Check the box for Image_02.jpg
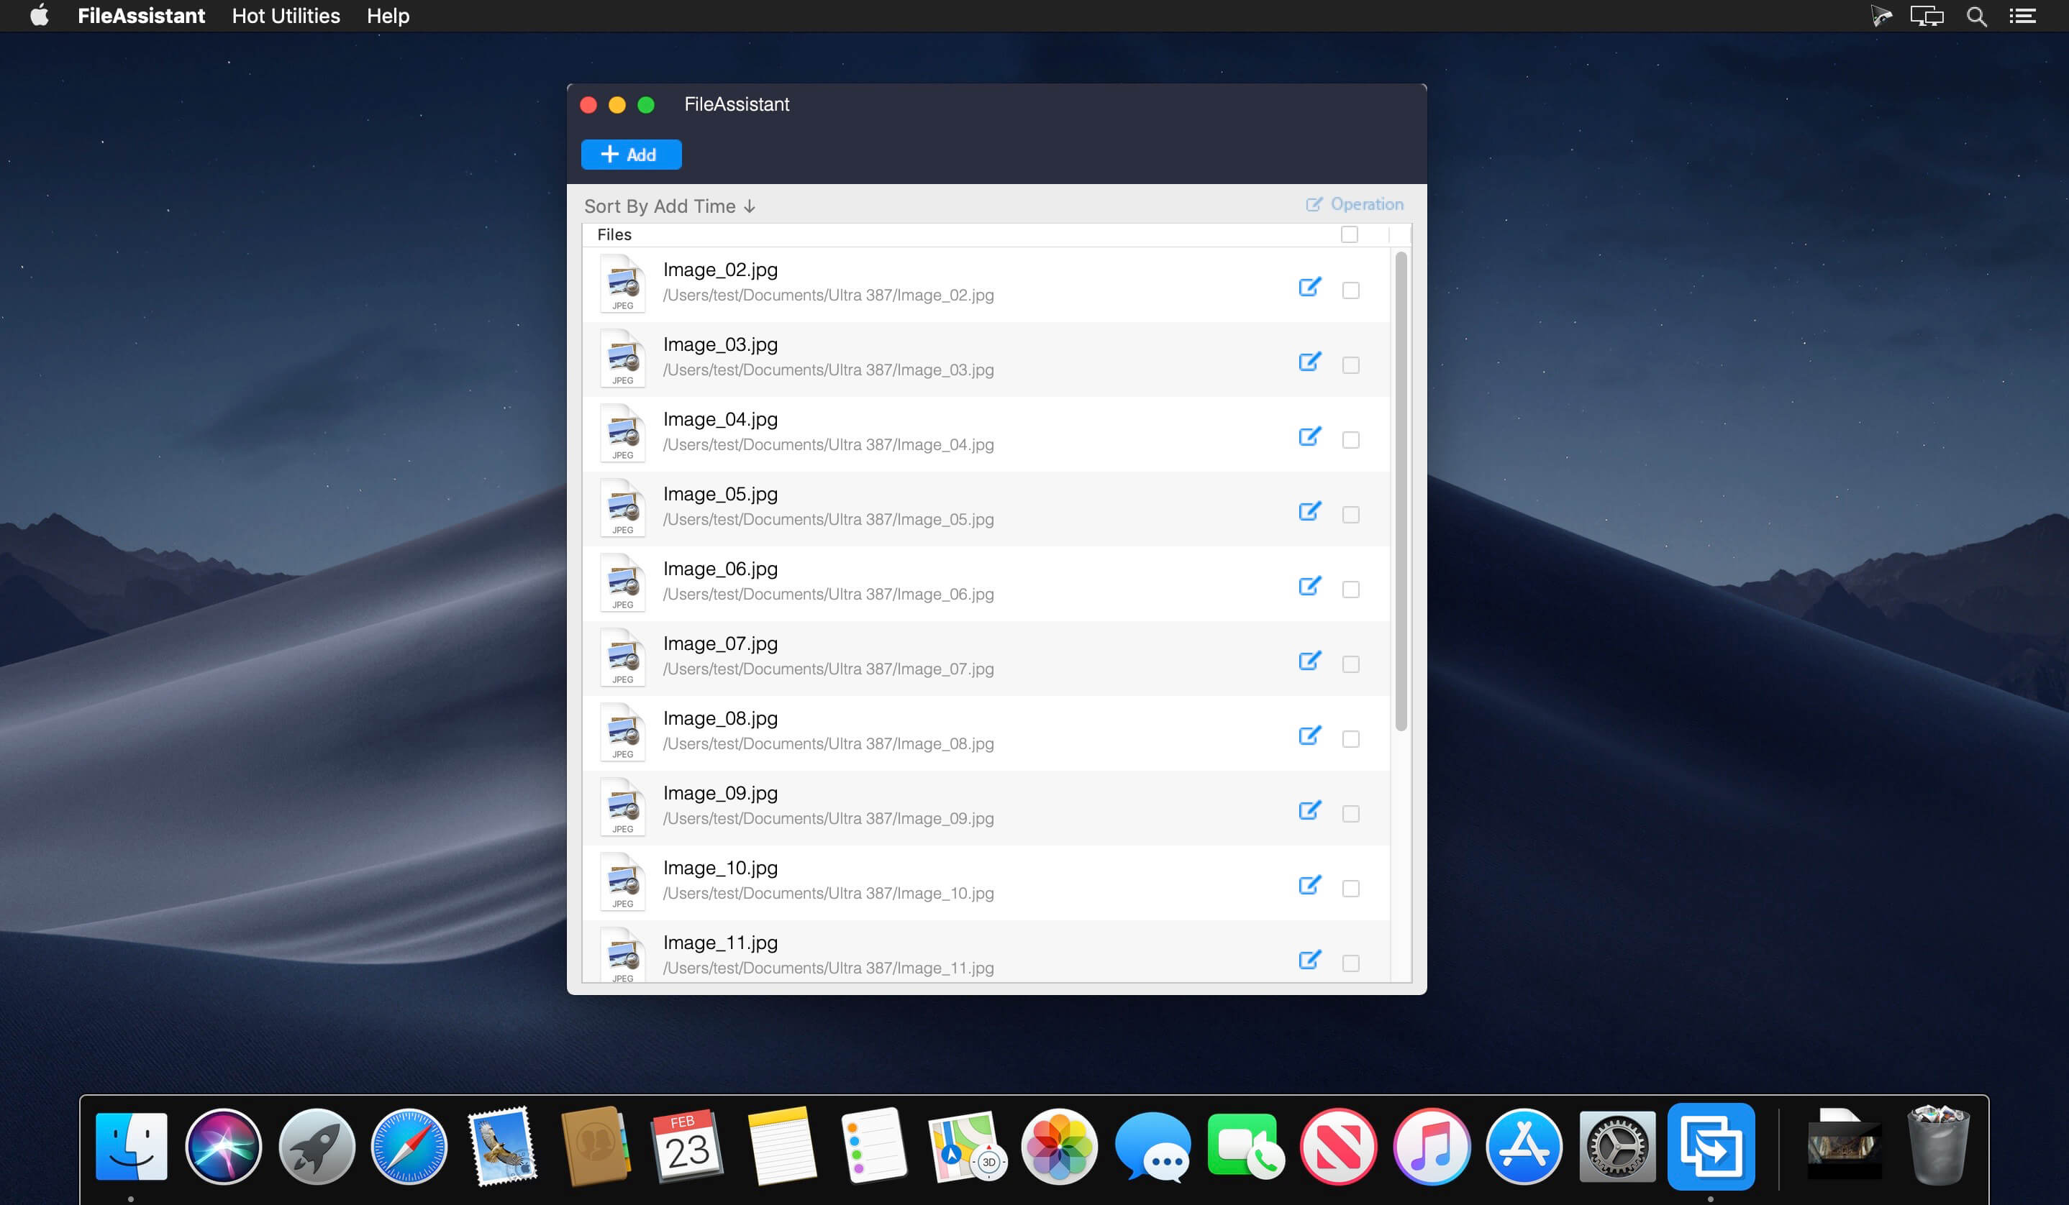This screenshot has height=1205, width=2069. (1350, 290)
